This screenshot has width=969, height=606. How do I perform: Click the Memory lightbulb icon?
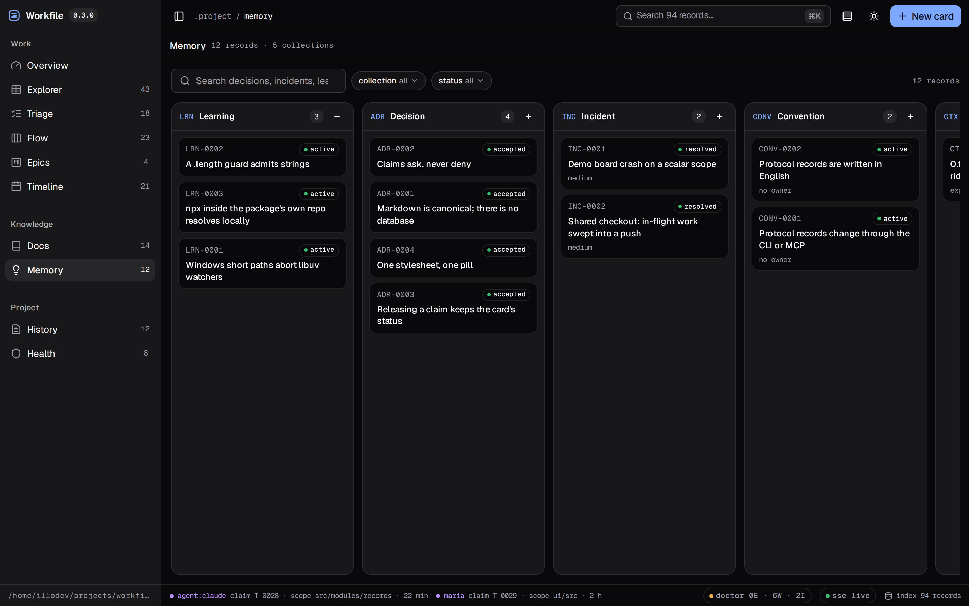[16, 270]
